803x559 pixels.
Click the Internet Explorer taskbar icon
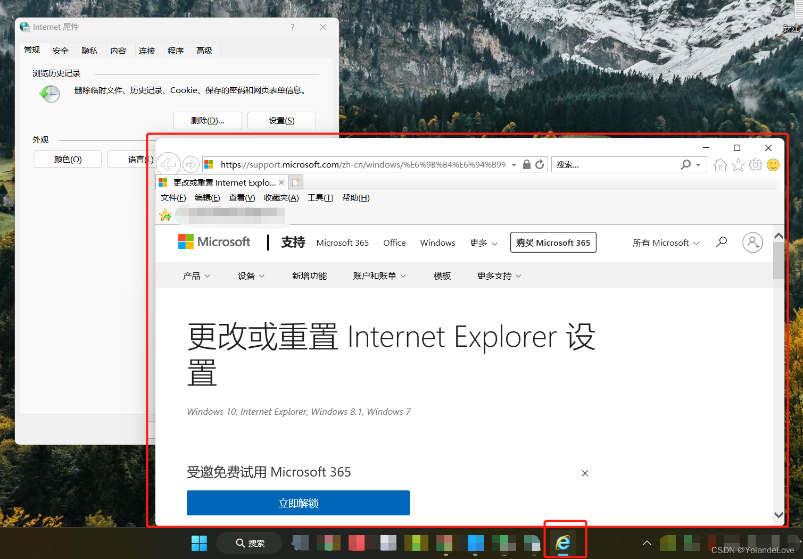(x=563, y=543)
